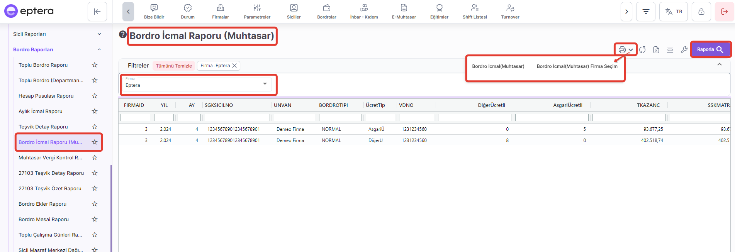Click the Excel export icon
The image size is (735, 252).
point(656,50)
